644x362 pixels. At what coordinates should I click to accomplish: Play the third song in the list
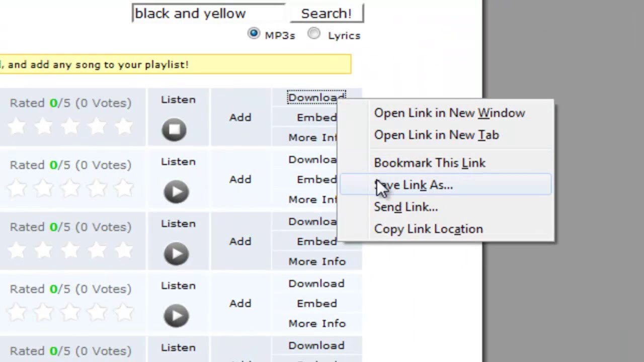176,253
